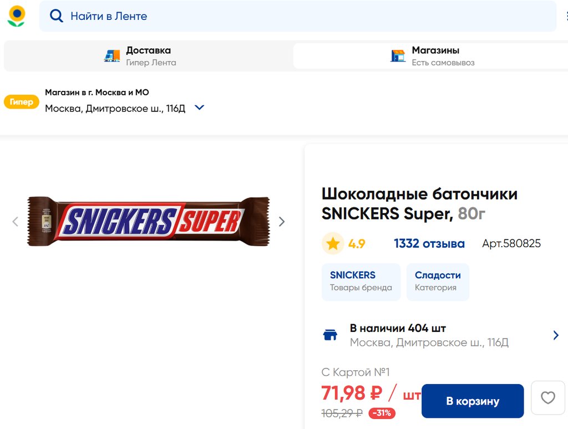Open the store selector showing Дмитровское ш., 116Д
568x429 pixels.
(115, 108)
